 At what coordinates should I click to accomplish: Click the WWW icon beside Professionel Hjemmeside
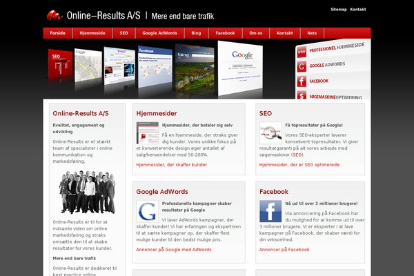coord(302,52)
